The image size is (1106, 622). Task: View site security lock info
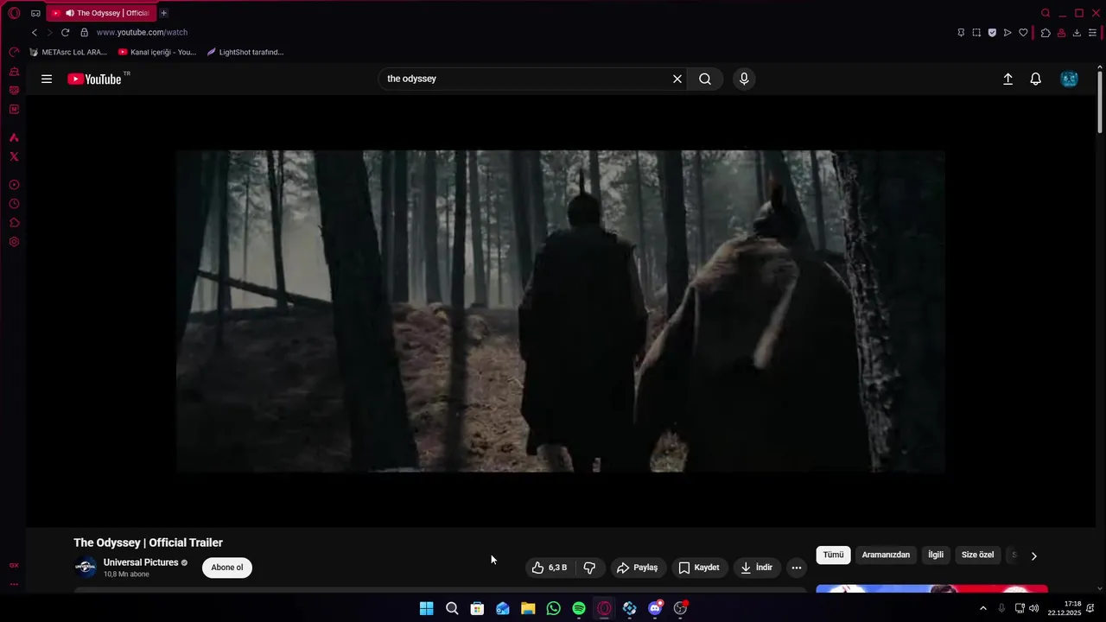point(84,32)
